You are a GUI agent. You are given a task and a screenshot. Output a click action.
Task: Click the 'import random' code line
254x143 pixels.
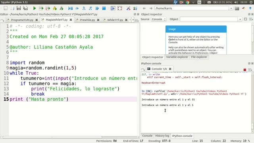[27, 63]
